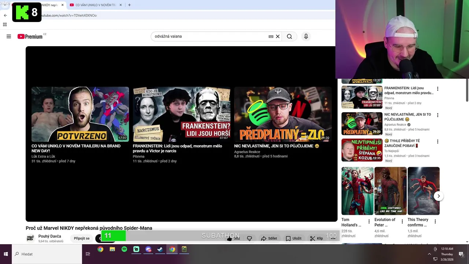
Task: Open more options for 'TYHLE PŘÍBĚHY TĚ' video
Action: (437, 142)
